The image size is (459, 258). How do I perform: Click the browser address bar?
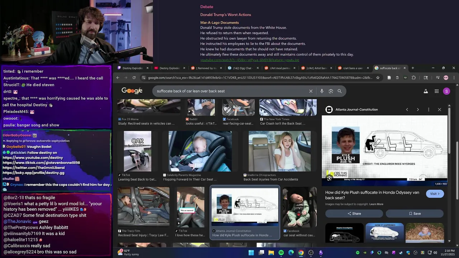click(260, 77)
